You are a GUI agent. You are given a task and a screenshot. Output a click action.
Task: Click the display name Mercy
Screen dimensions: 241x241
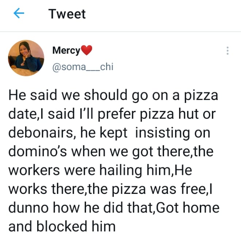click(66, 50)
